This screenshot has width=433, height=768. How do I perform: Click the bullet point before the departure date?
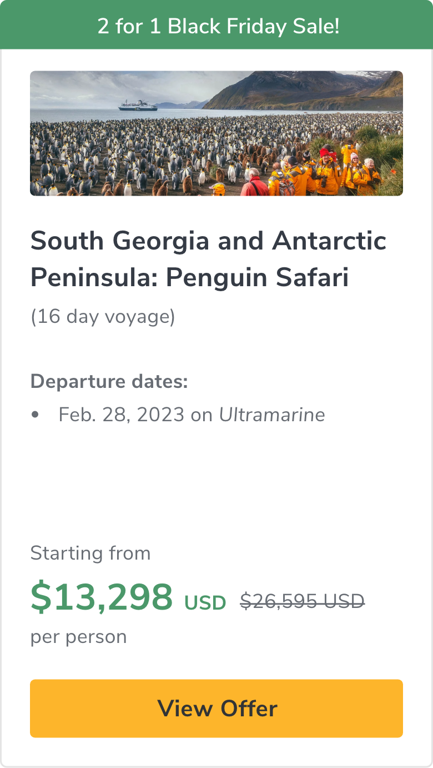click(x=36, y=415)
